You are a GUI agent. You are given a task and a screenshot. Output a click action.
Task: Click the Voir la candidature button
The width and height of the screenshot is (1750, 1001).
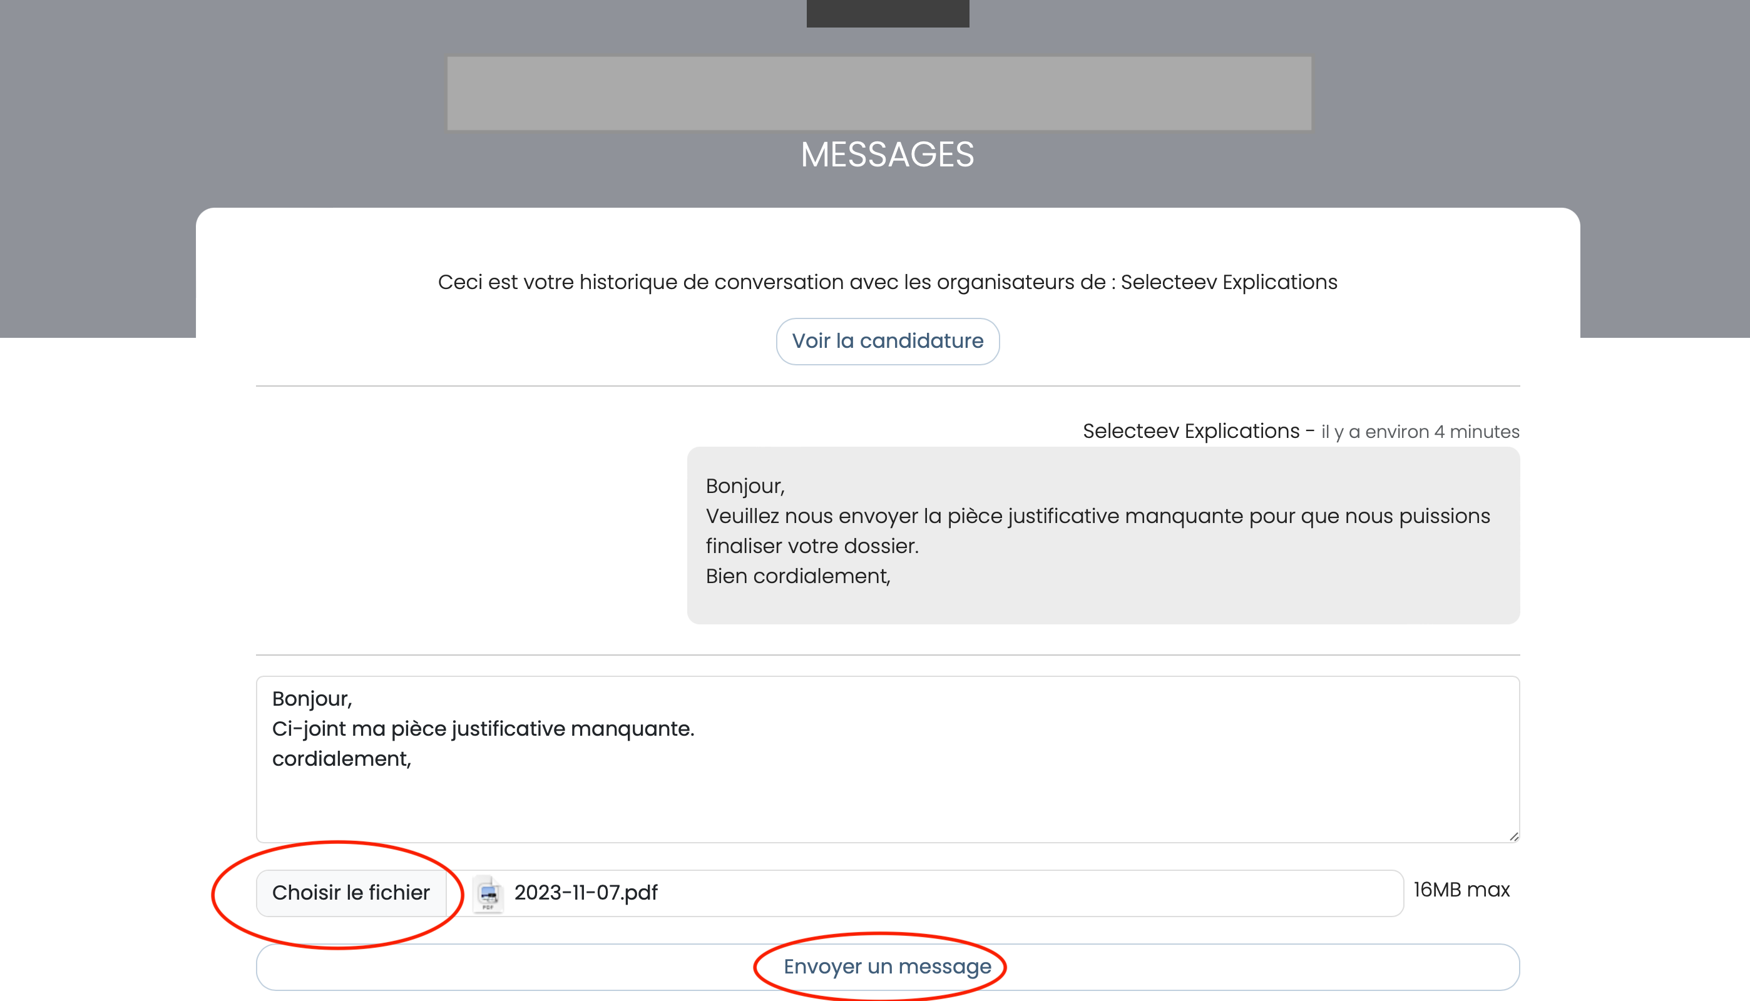point(887,341)
